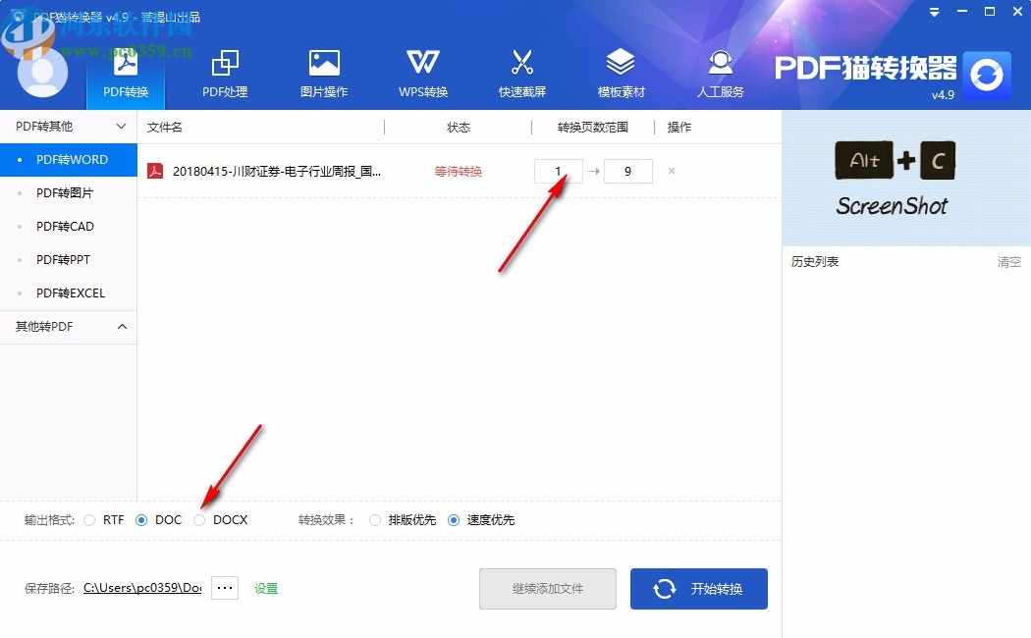Clear history with the 清空 link
The width and height of the screenshot is (1031, 638).
click(1009, 261)
